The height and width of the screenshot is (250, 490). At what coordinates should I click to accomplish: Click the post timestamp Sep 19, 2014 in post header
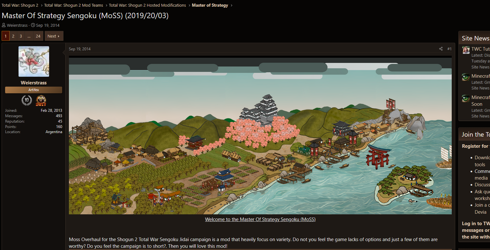click(80, 49)
